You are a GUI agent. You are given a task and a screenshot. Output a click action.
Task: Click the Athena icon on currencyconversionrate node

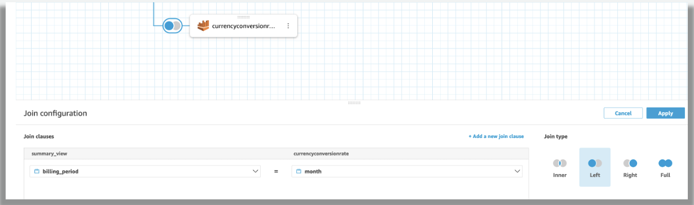tap(203, 26)
